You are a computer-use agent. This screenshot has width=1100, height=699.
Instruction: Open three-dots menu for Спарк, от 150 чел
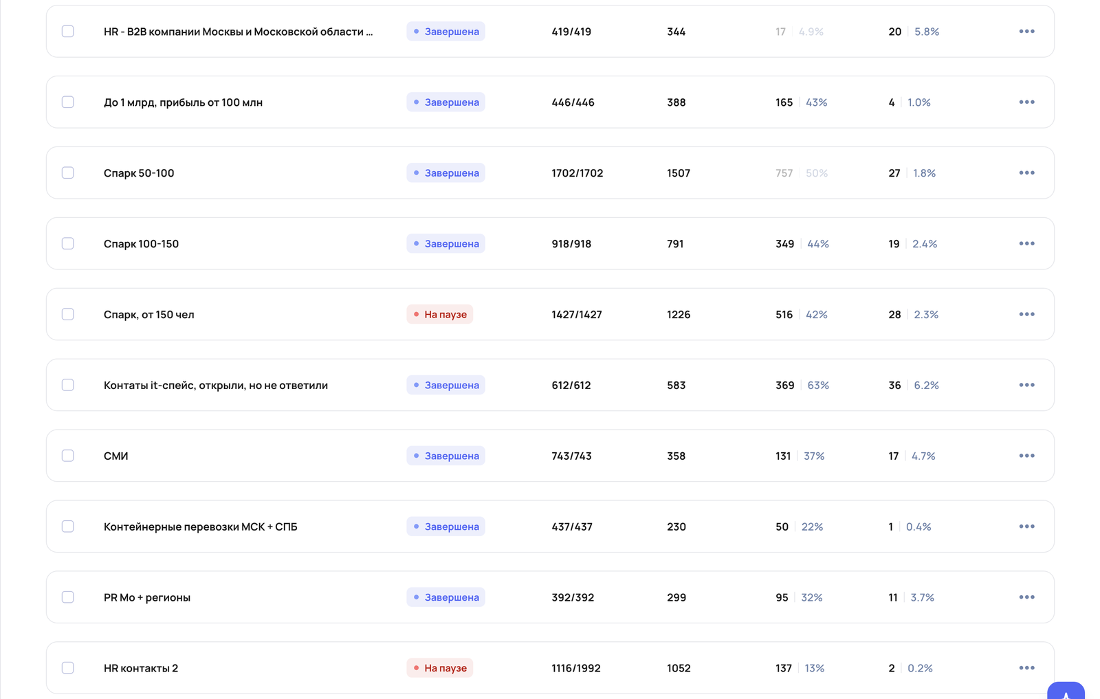coord(1026,314)
